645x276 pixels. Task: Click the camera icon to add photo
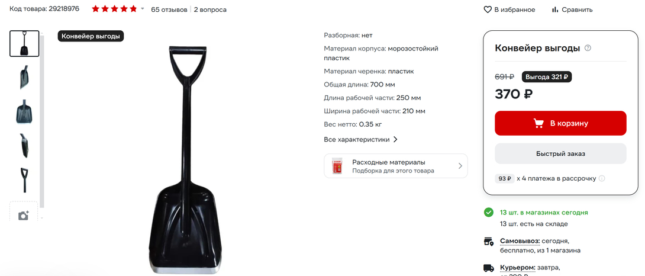click(24, 216)
